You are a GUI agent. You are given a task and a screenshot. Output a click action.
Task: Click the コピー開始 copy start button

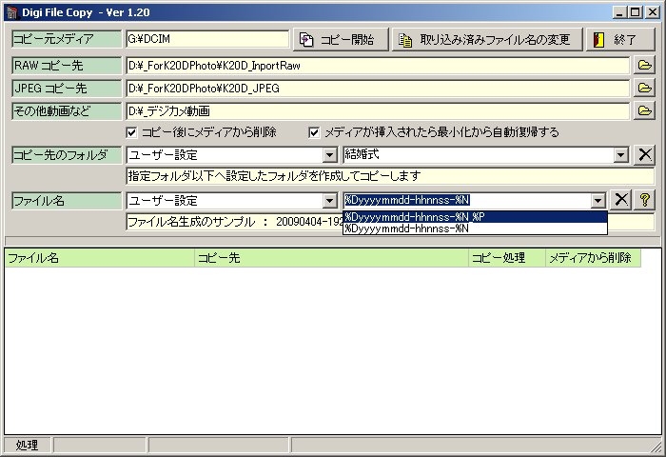341,40
